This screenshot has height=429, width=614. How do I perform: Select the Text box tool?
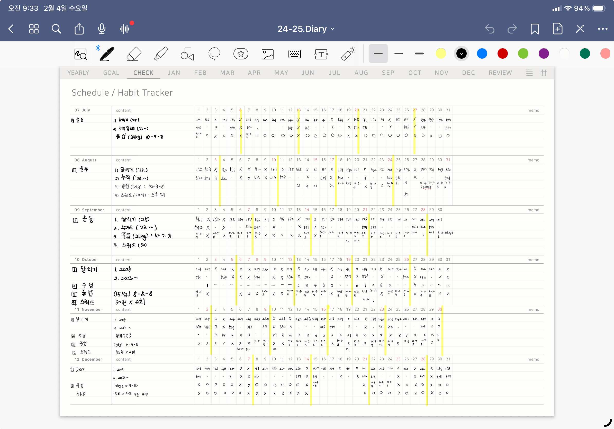tap(321, 54)
